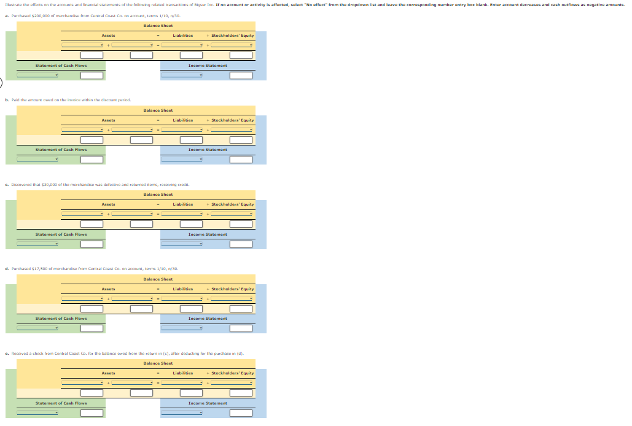Open the second Assets dropdown in transaction a
The image size is (632, 426).
[132, 44]
